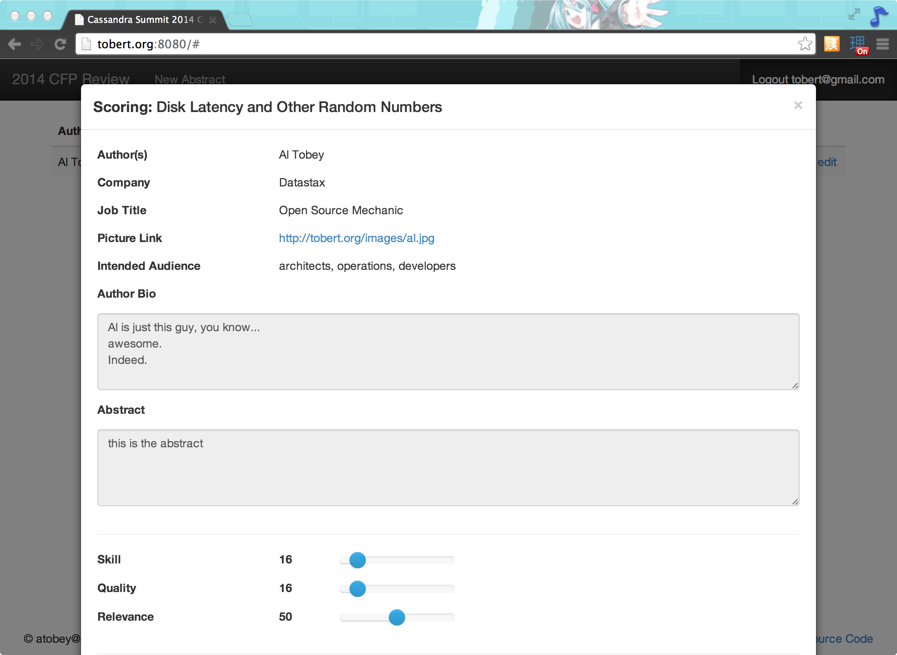
Task: Close the Scoring modal dialog
Action: 798,105
